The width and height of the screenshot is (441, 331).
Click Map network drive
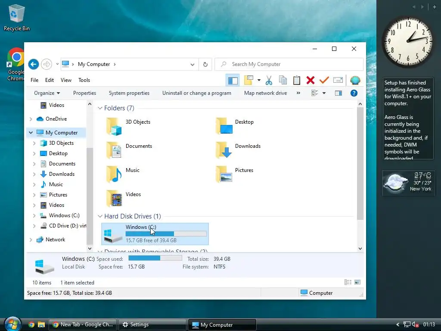[265, 93]
